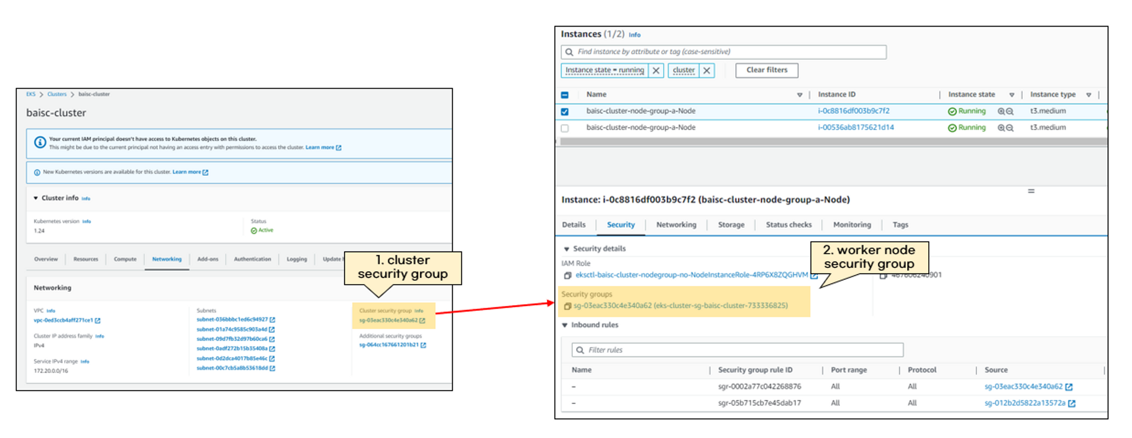Open the EKS cluster Overview tab
Viewport: 1132px width, 438px height.
coord(46,259)
